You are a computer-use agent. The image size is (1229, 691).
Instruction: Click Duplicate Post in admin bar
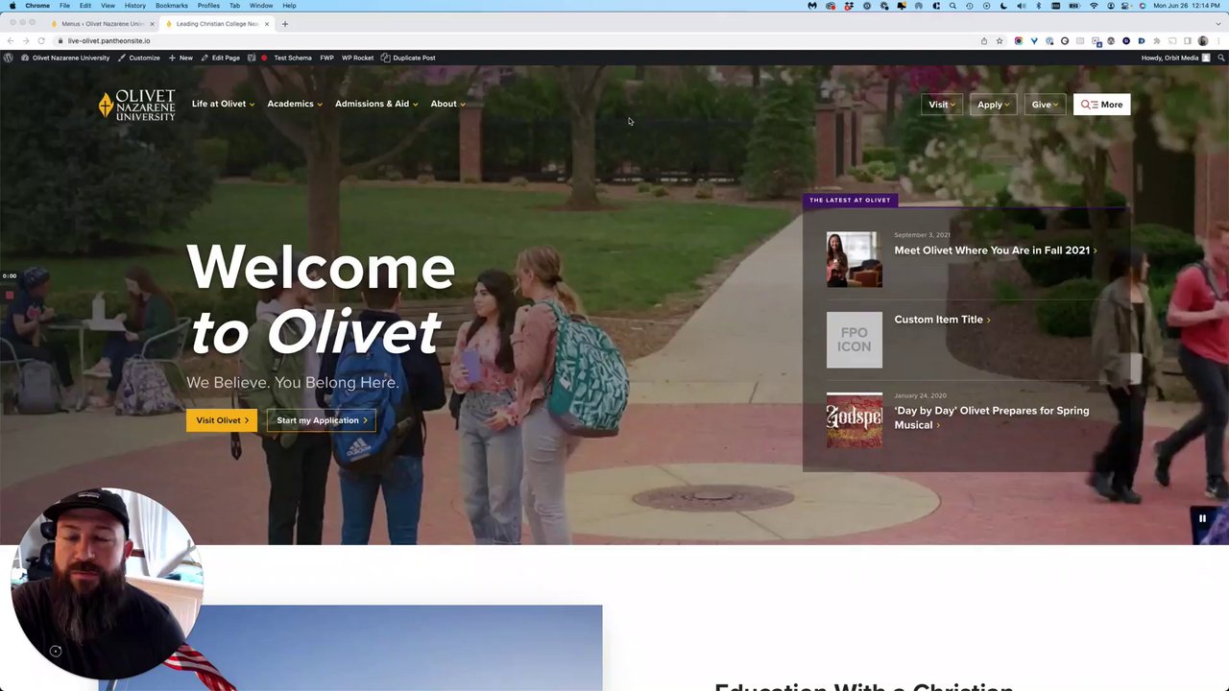(x=408, y=58)
